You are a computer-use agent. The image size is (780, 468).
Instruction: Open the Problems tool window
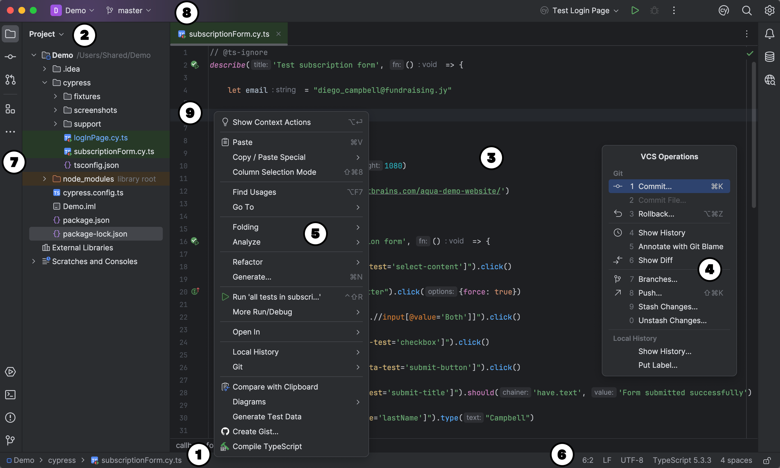click(x=10, y=418)
